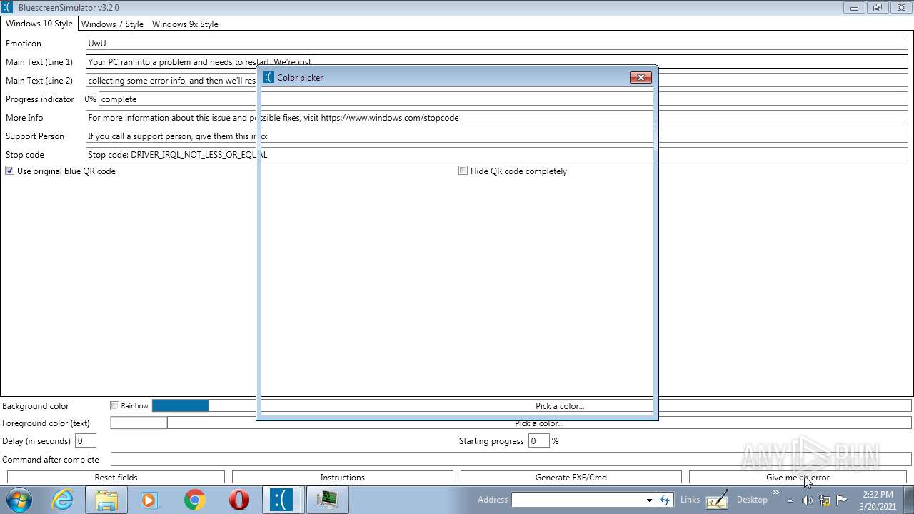Select the Windows 10 Style tab
914x514 pixels.
(39, 23)
